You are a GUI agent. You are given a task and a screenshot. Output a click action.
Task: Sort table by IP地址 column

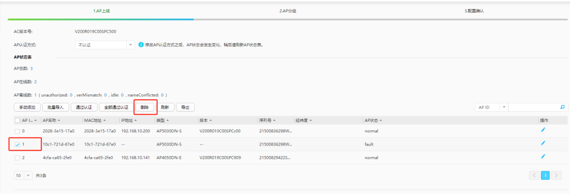pos(136,120)
